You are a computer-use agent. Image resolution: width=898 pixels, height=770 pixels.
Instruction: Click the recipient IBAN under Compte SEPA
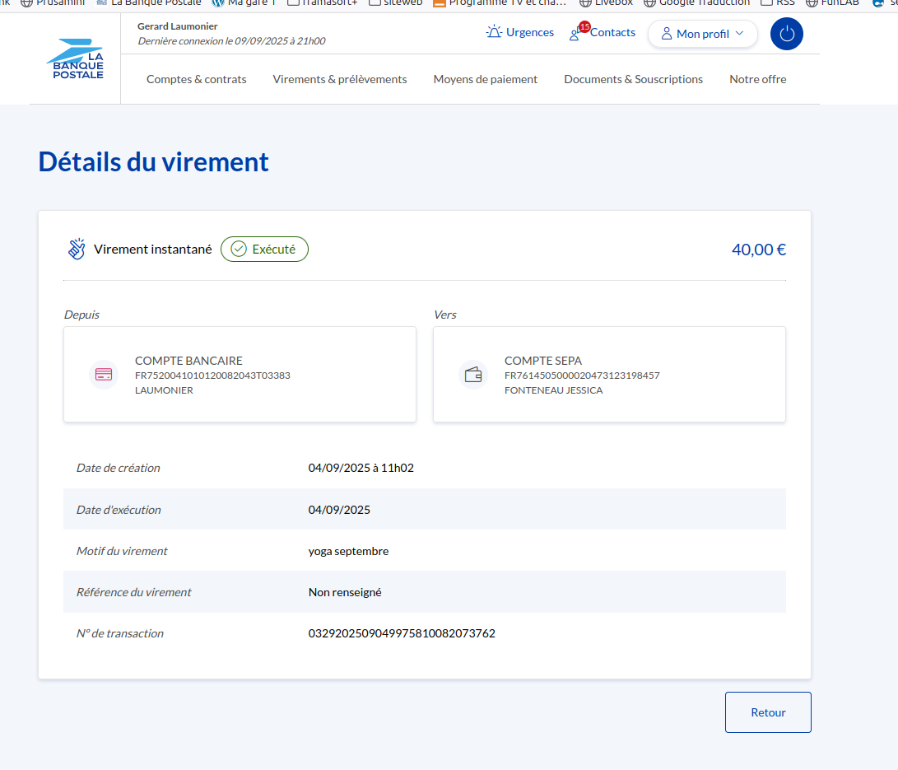(x=582, y=376)
